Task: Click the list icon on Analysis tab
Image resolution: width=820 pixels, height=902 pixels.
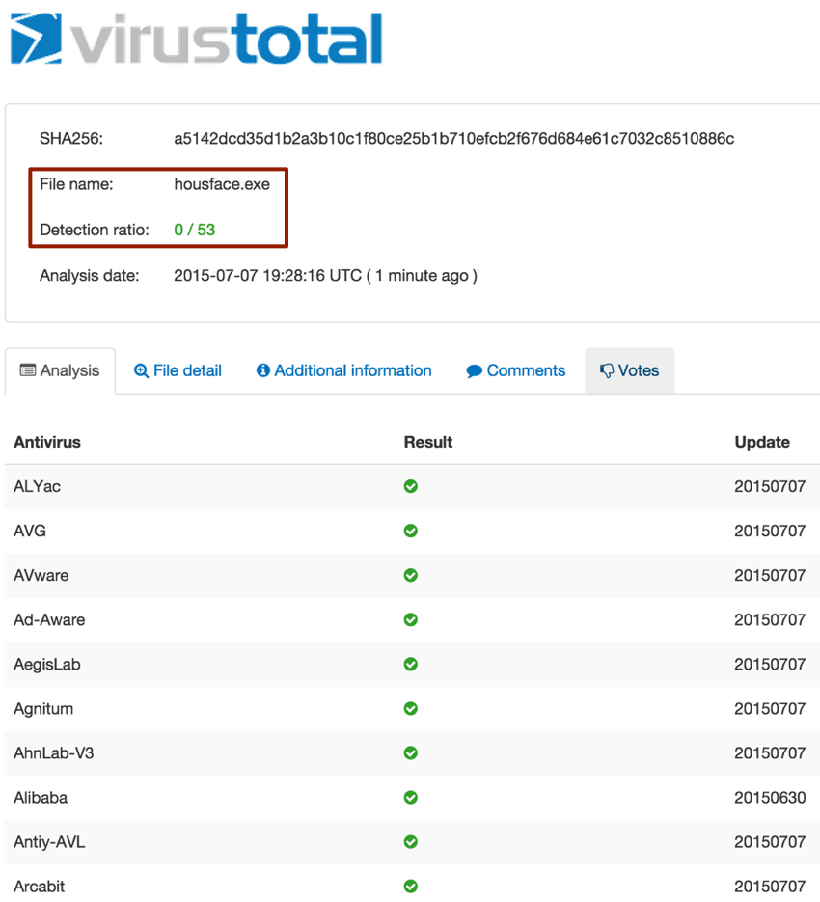Action: click(28, 369)
